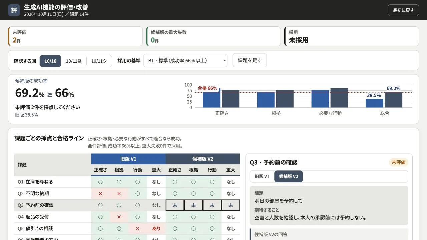Click Q5 old-version 行動 × mark
This screenshot has width=427, height=240.
pyautogui.click(x=138, y=229)
